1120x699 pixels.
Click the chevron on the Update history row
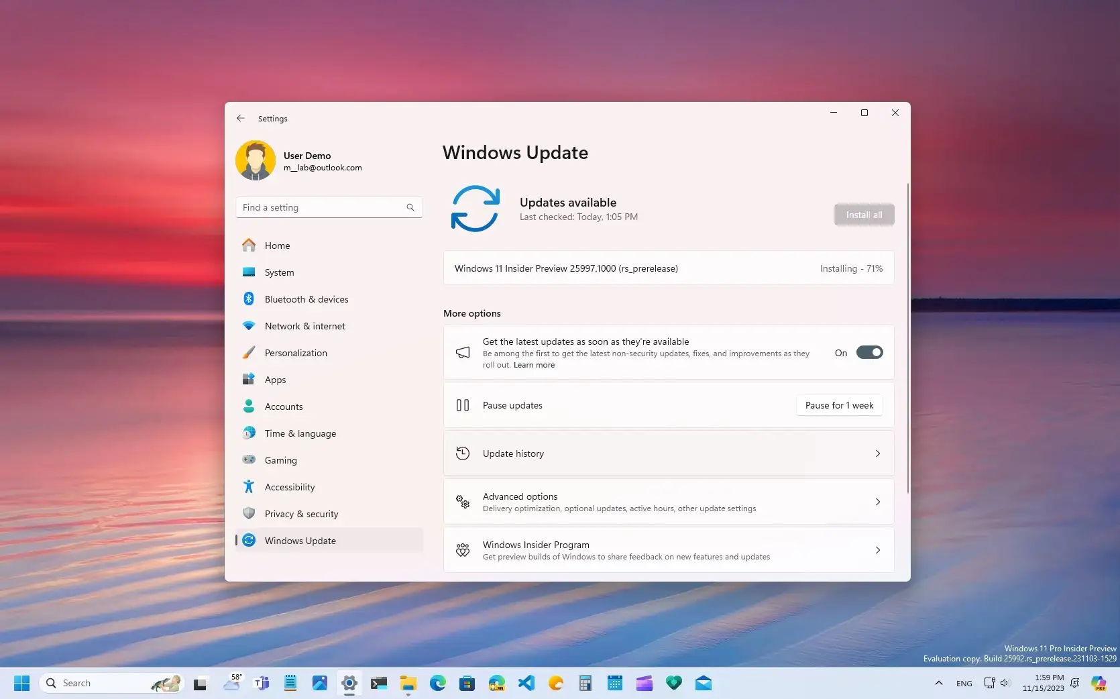878,453
